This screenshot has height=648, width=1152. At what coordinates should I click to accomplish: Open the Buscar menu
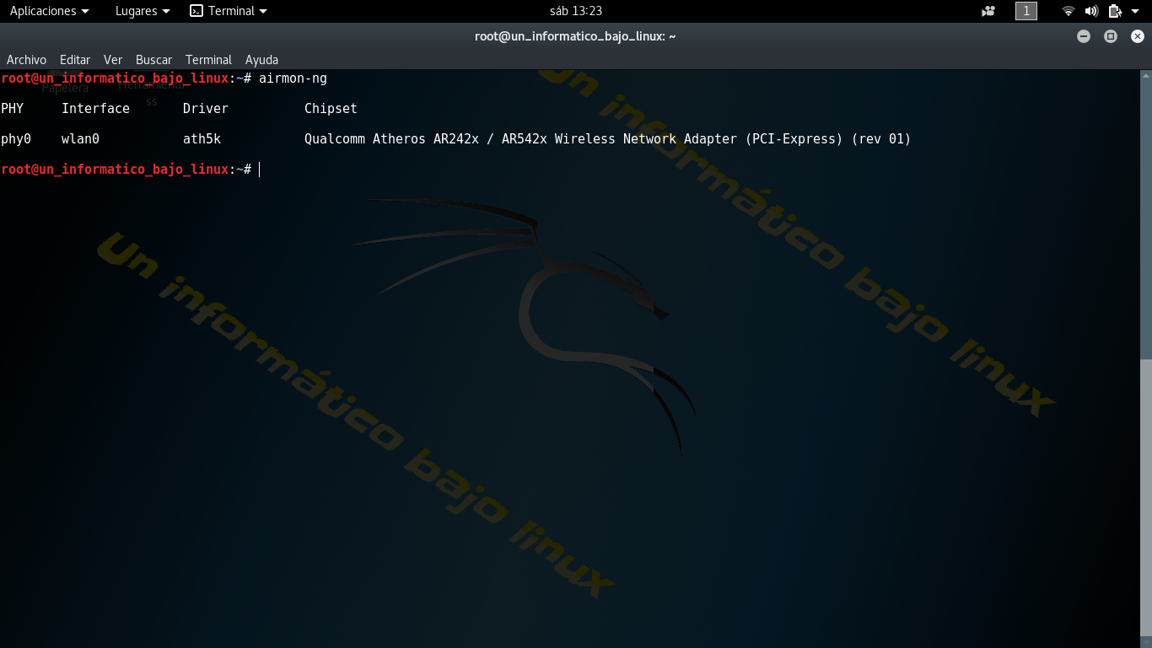click(153, 60)
